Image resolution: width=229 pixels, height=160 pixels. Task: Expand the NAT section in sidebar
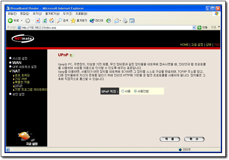tap(16, 71)
